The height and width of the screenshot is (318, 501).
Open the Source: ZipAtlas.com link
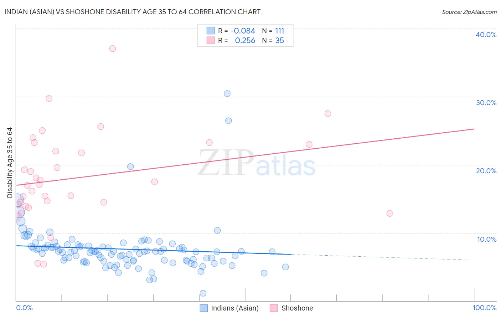click(469, 12)
